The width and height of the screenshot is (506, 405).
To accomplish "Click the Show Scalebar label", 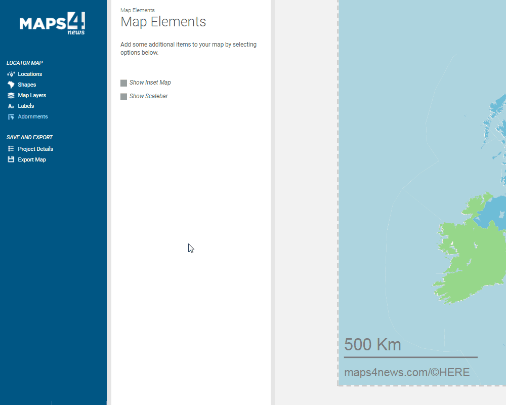I will point(148,96).
